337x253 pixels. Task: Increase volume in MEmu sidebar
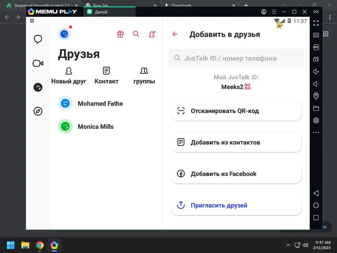coord(316,71)
